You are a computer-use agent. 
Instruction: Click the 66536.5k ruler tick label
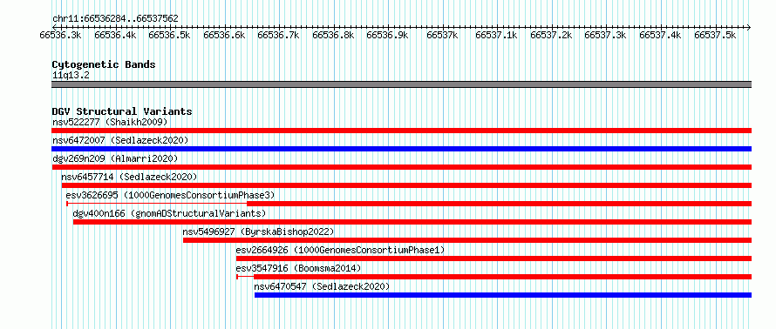tap(169, 36)
